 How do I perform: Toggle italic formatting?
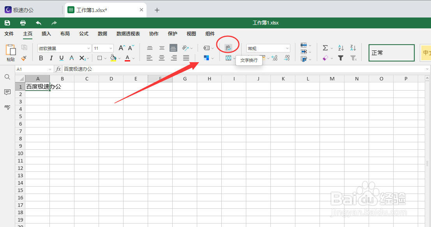pos(51,58)
